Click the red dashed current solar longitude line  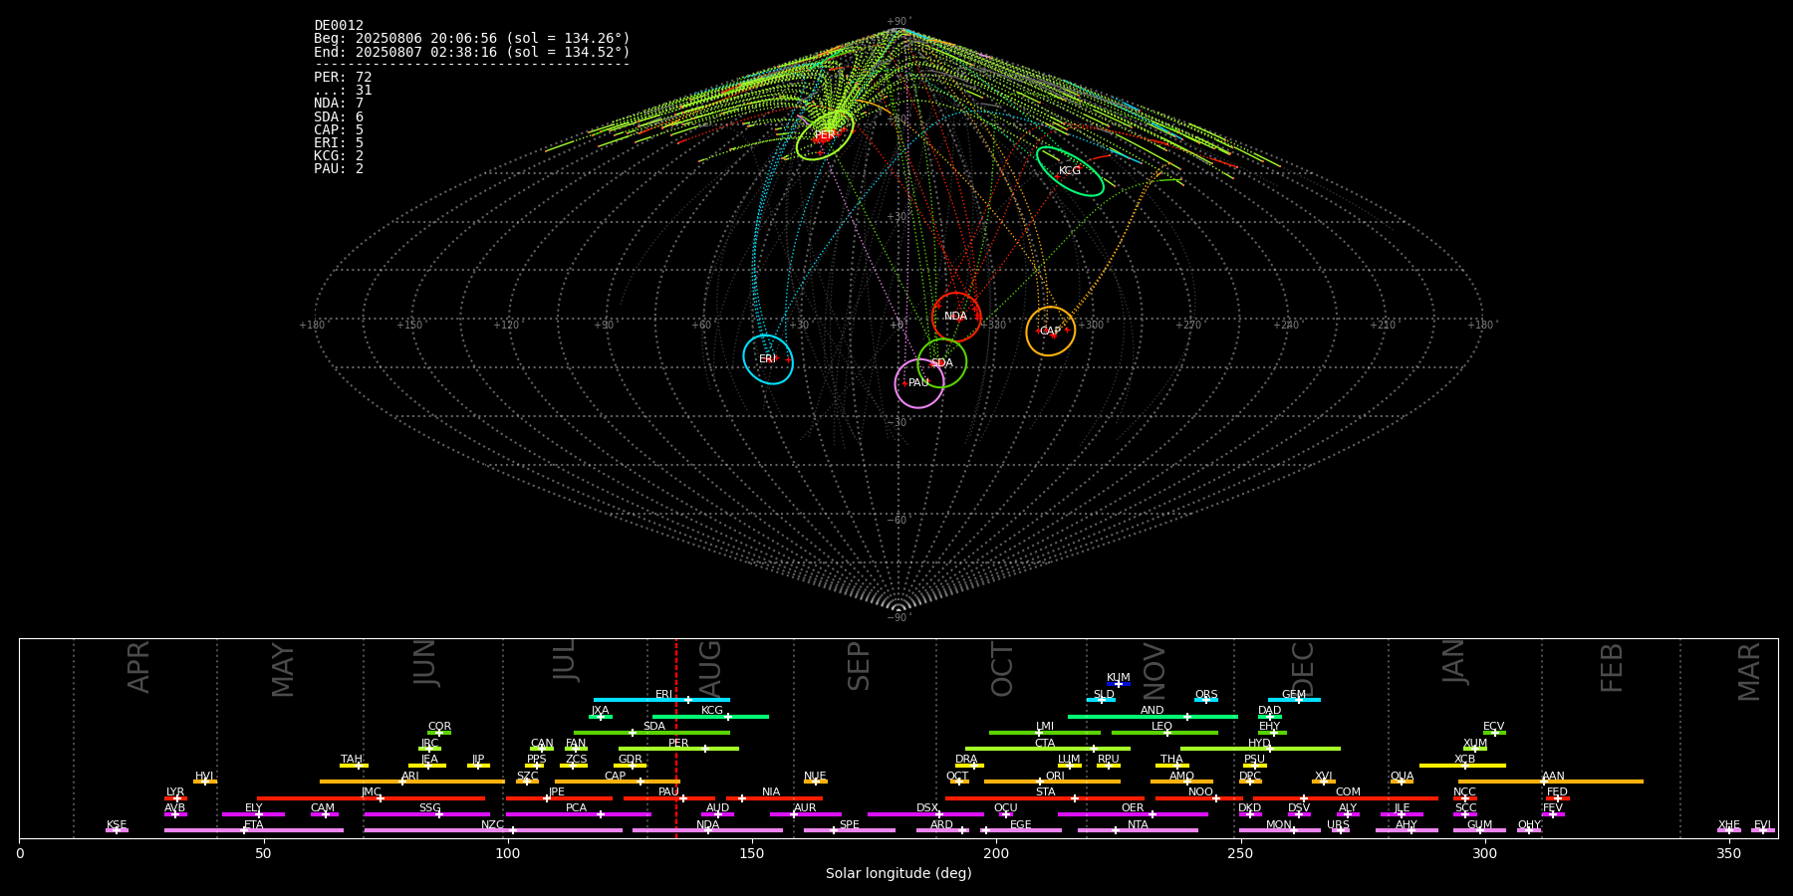pyautogui.click(x=676, y=738)
